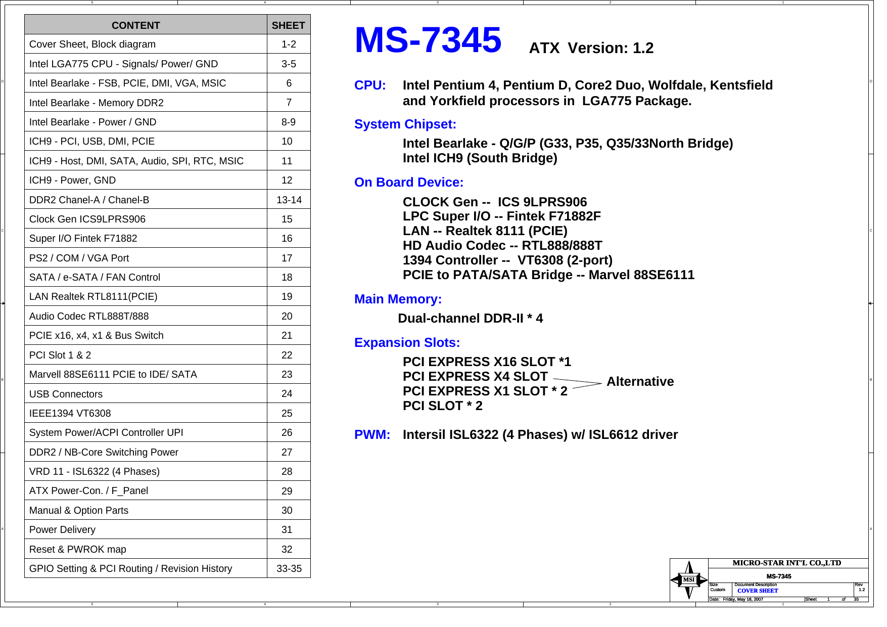Click the CONTENT column header

(136, 25)
